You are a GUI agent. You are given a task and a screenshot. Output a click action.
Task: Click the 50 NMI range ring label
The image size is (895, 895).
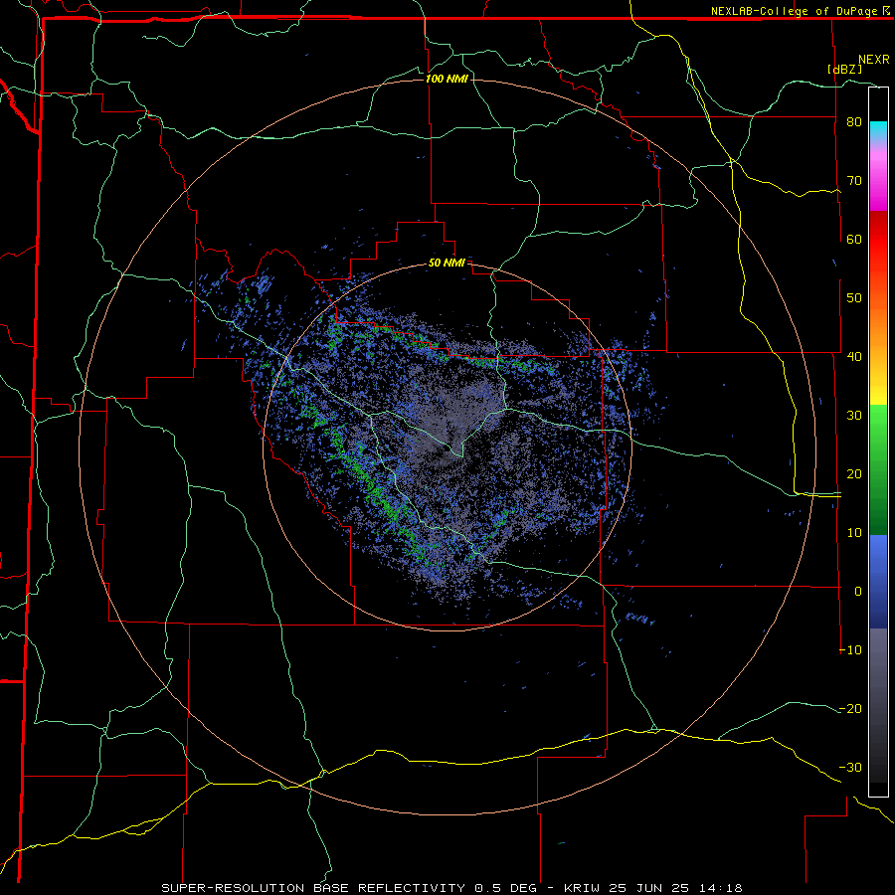447,264
